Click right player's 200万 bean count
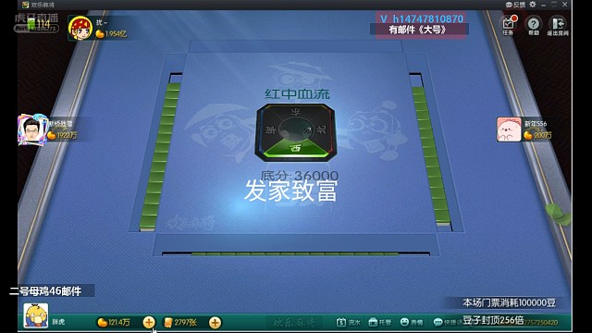The image size is (592, 333). pos(543,135)
